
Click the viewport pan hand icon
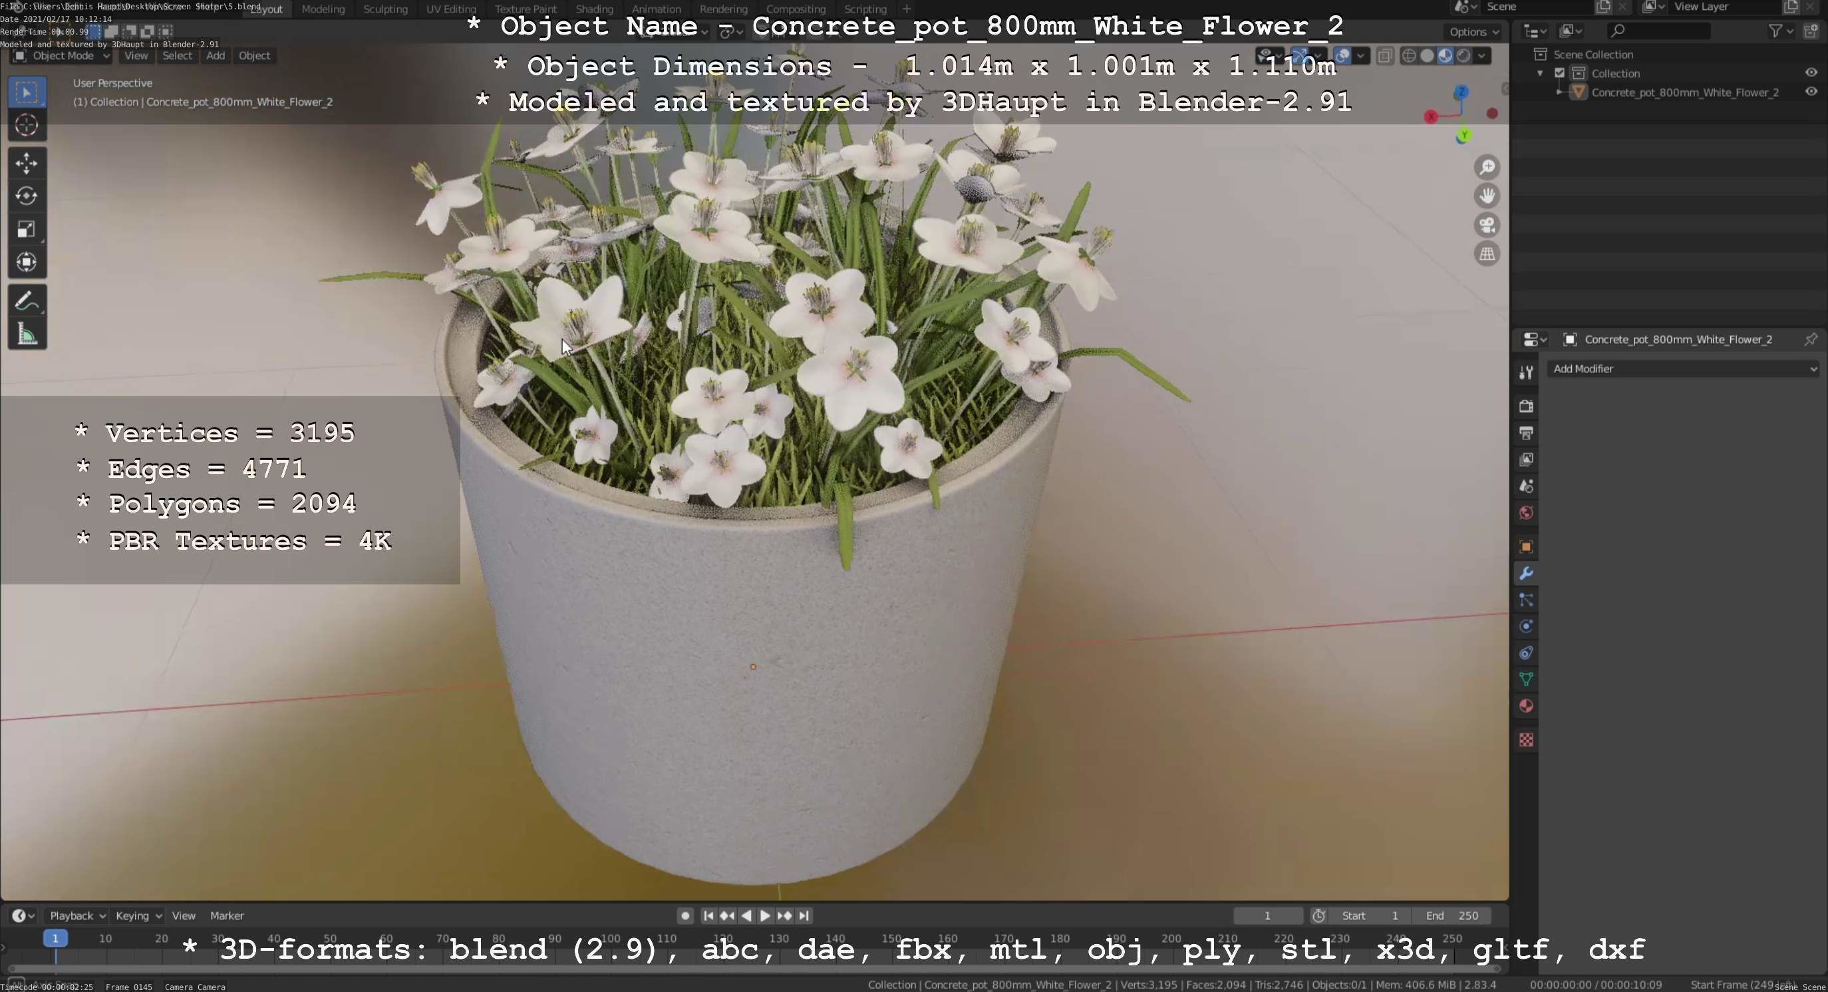(x=1487, y=195)
